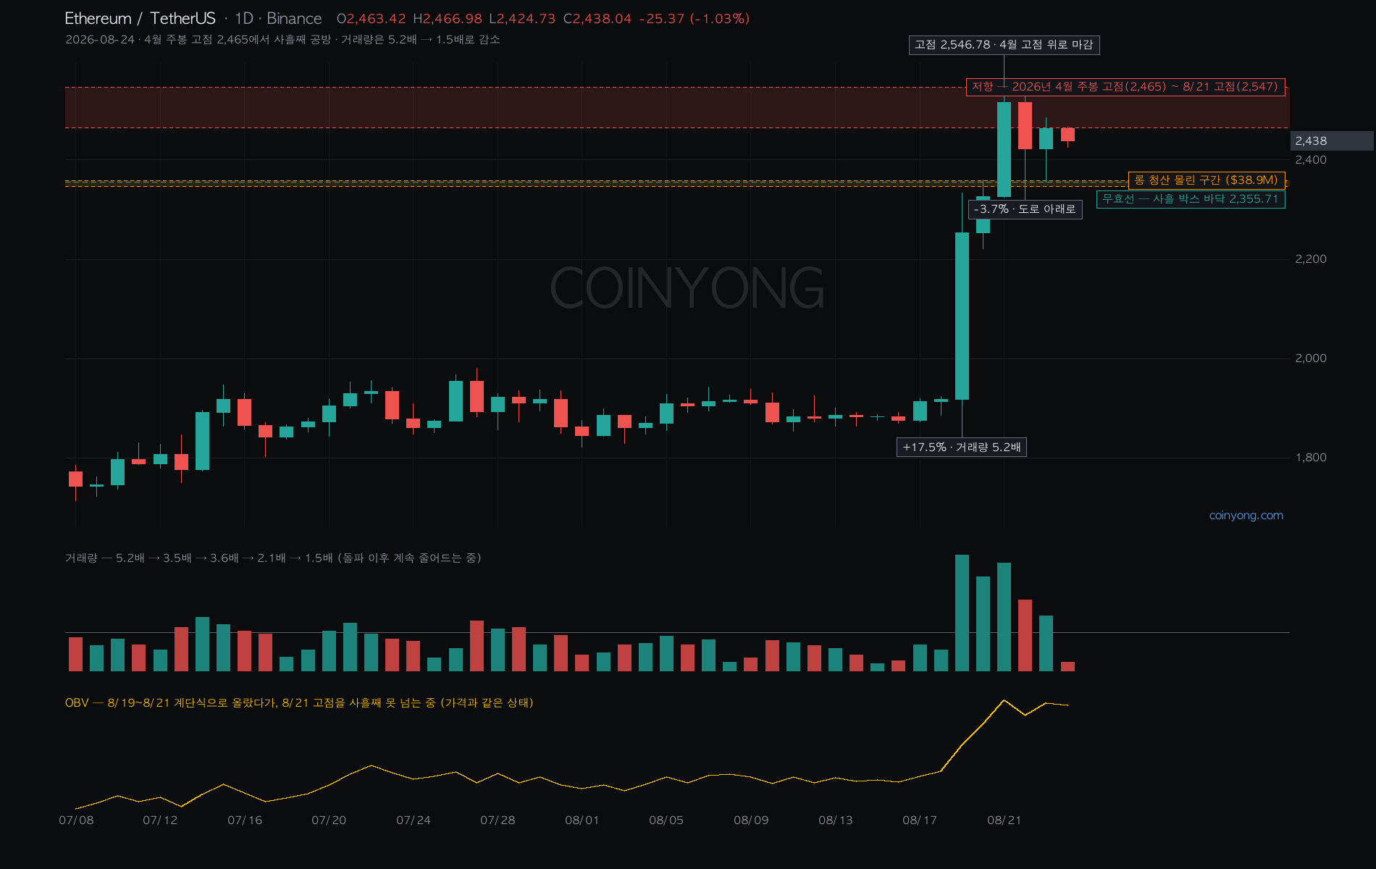Image resolution: width=1376 pixels, height=869 pixels.
Task: Click the 08/05 date axis label
Action: (666, 820)
